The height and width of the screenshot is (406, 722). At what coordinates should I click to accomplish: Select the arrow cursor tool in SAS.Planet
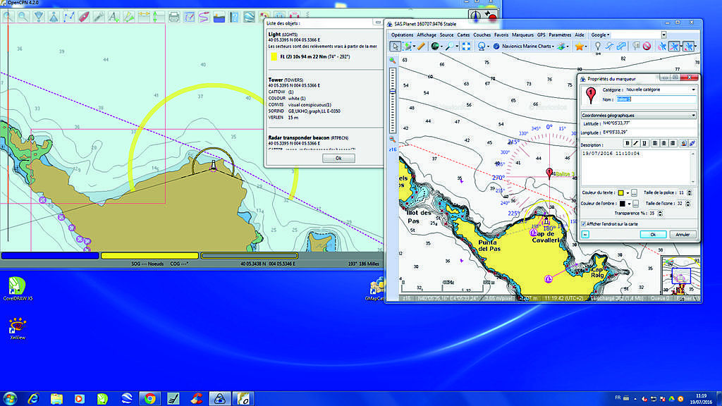[x=395, y=46]
